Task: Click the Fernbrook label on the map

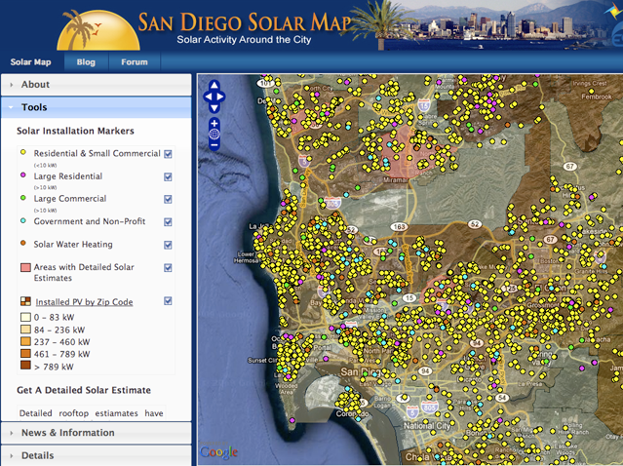Action: pyautogui.click(x=597, y=97)
